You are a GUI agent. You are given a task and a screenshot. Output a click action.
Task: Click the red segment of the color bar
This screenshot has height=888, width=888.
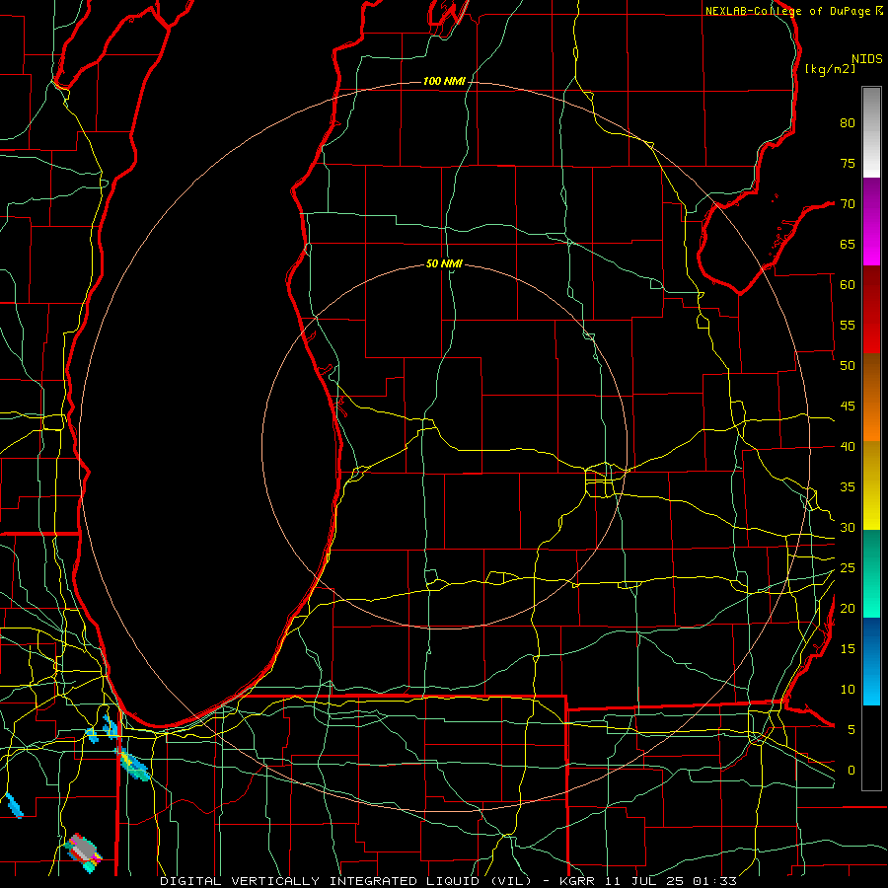(871, 310)
